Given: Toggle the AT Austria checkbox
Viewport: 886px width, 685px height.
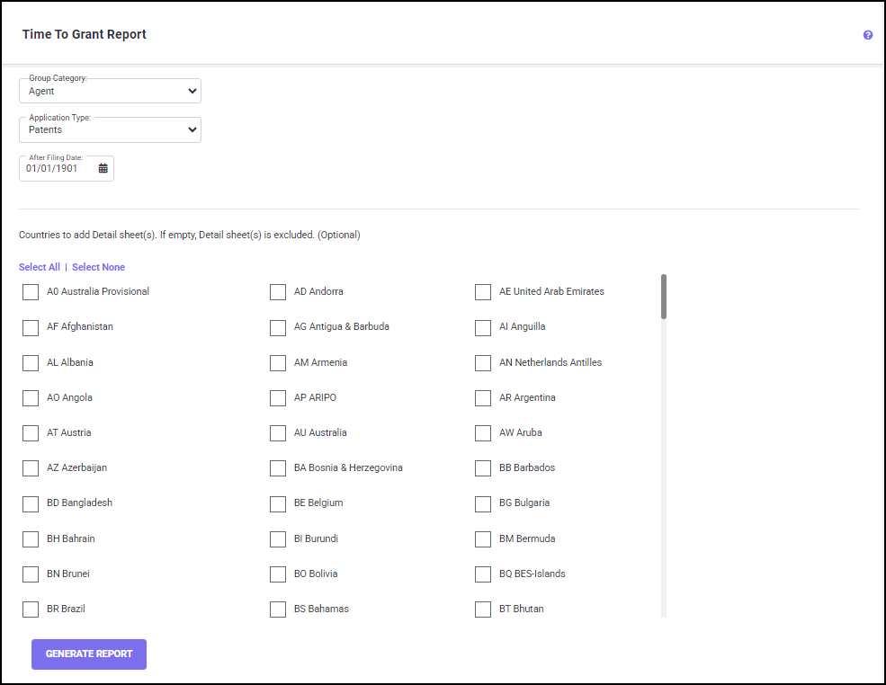Looking at the screenshot, I should click(31, 433).
